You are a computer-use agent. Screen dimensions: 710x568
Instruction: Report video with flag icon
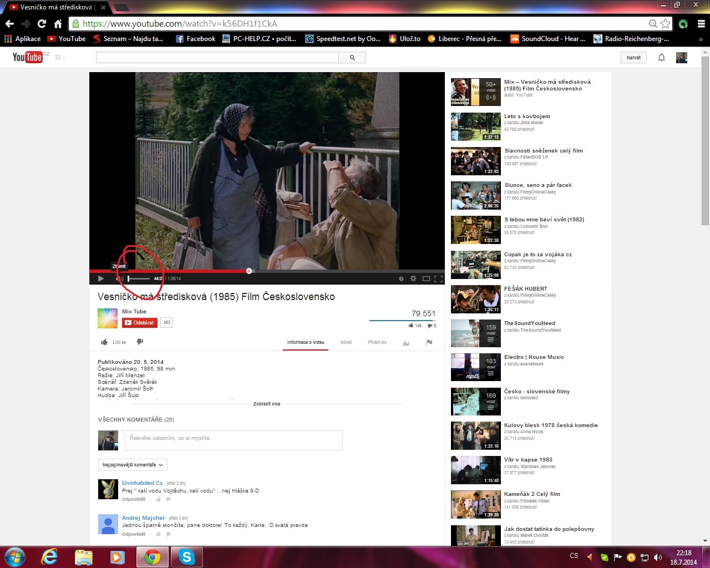click(429, 342)
